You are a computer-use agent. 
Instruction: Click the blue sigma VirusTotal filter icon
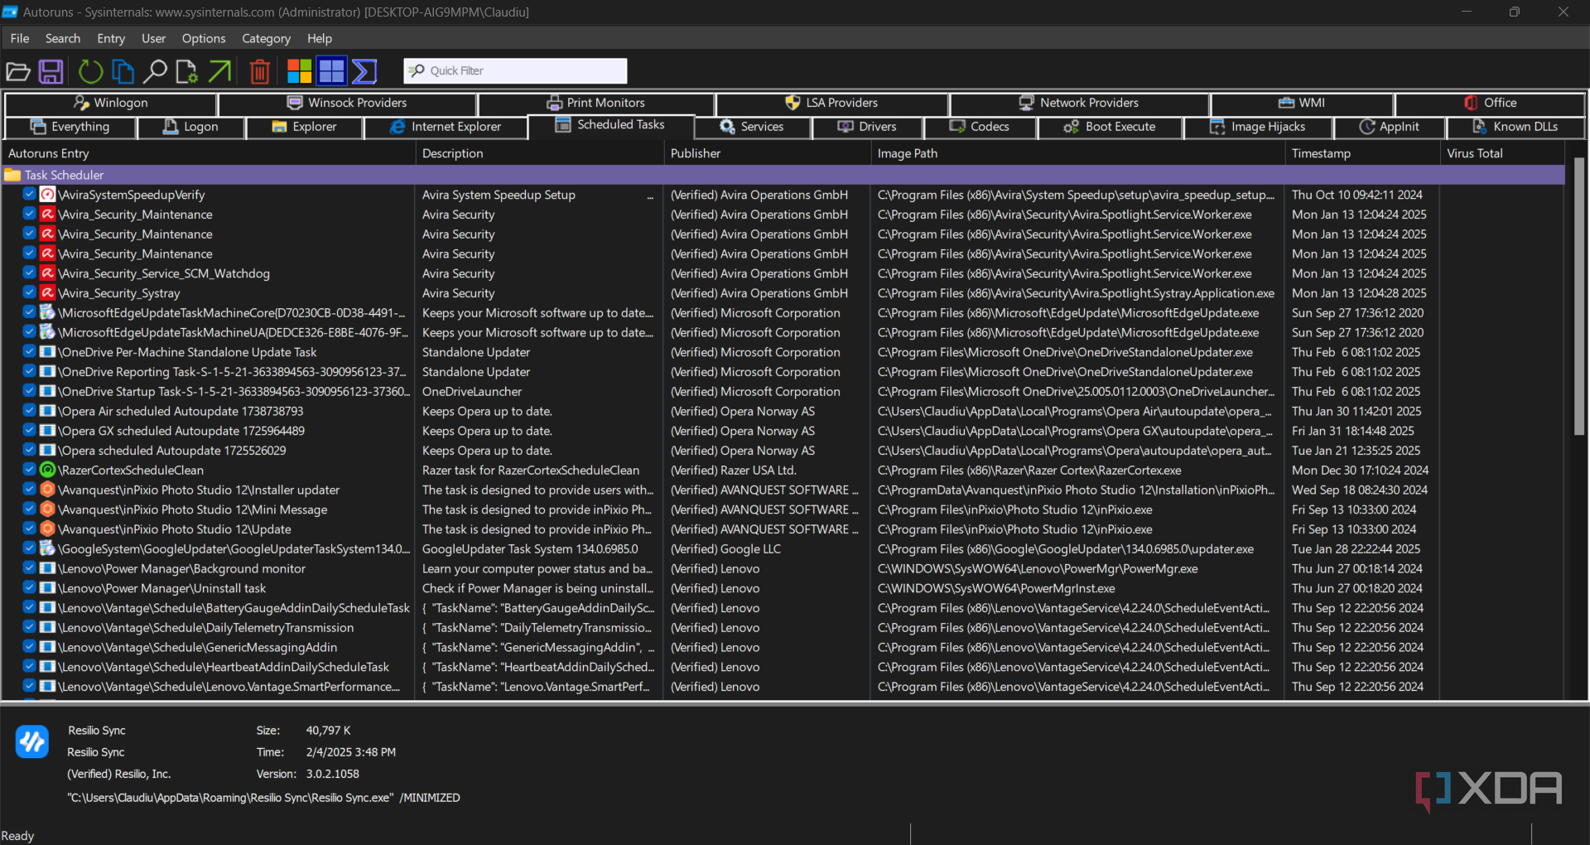click(364, 72)
